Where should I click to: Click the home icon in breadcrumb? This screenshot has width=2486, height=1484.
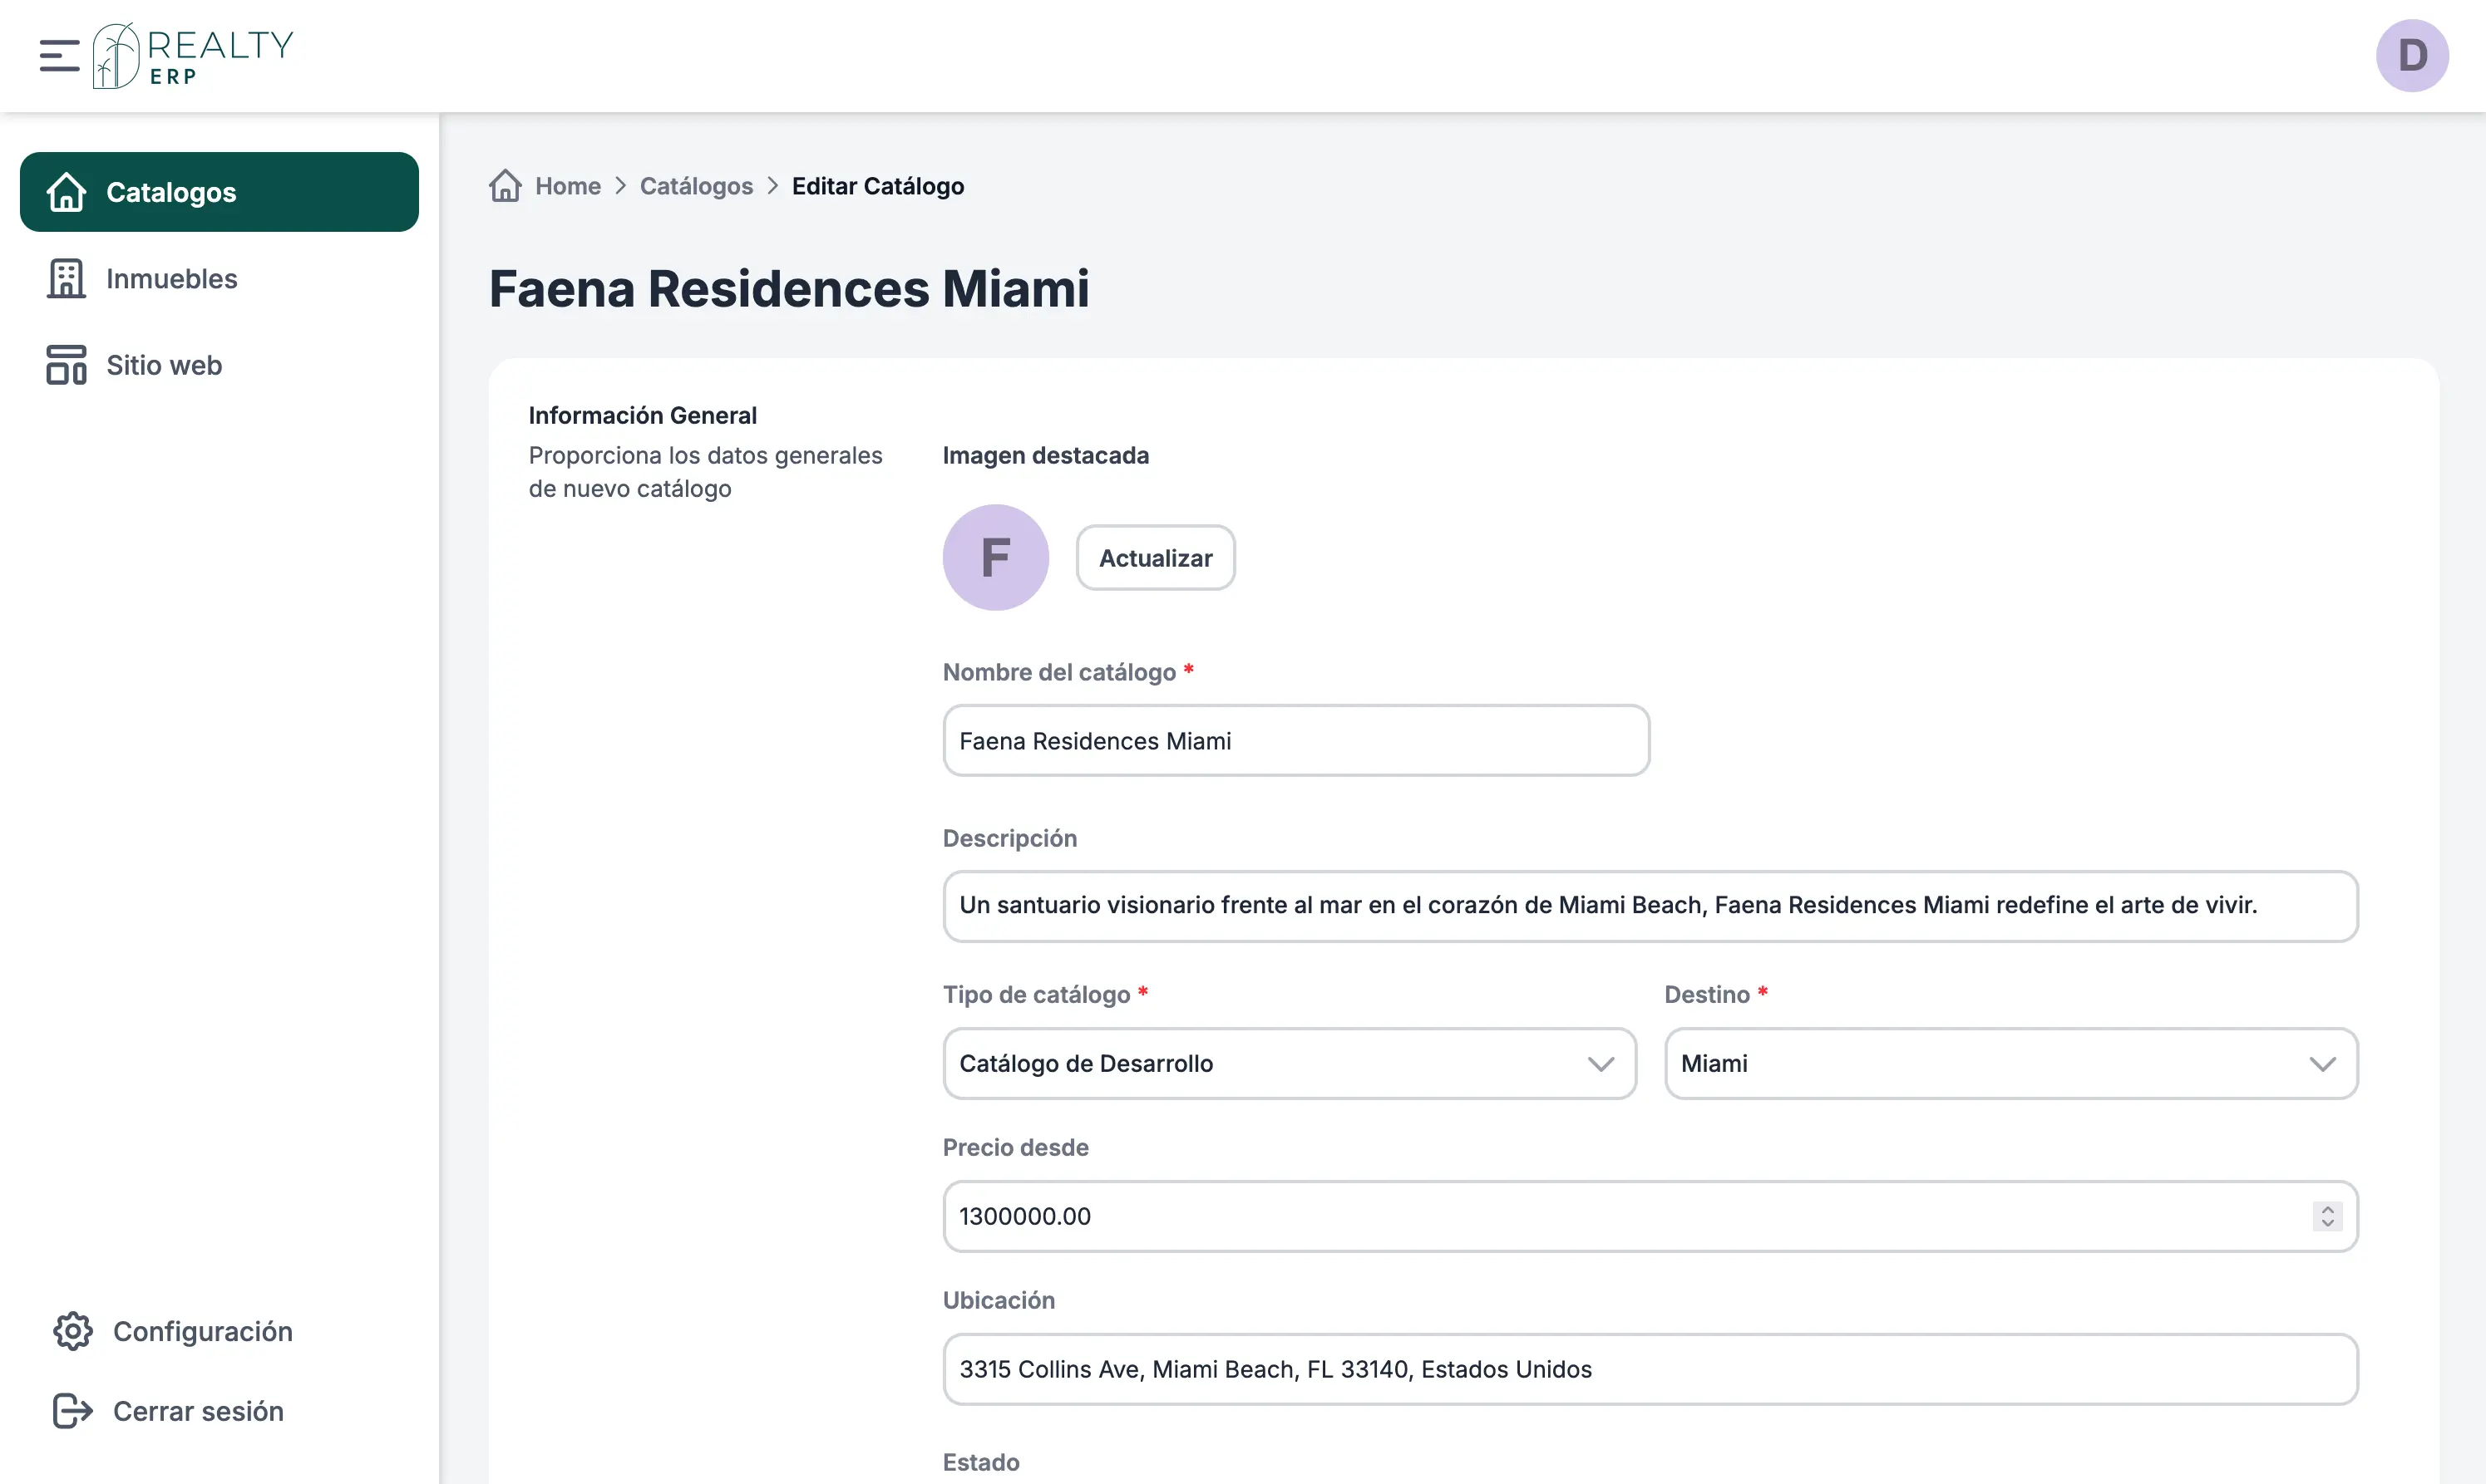click(x=506, y=186)
